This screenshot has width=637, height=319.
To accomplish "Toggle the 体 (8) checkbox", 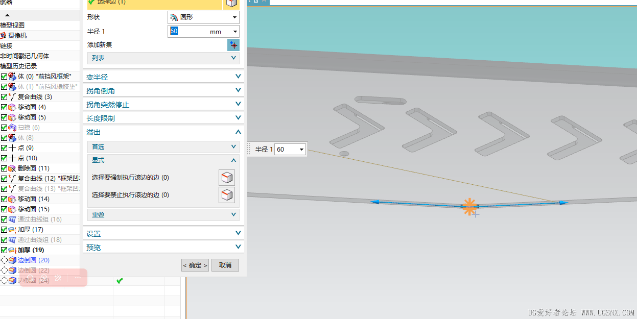I will [4, 138].
